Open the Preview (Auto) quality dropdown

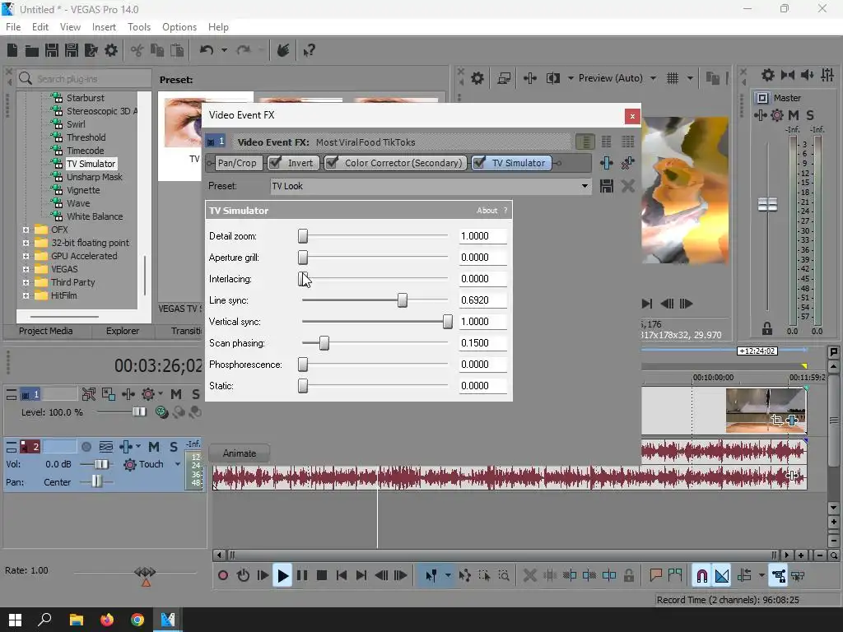[653, 78]
